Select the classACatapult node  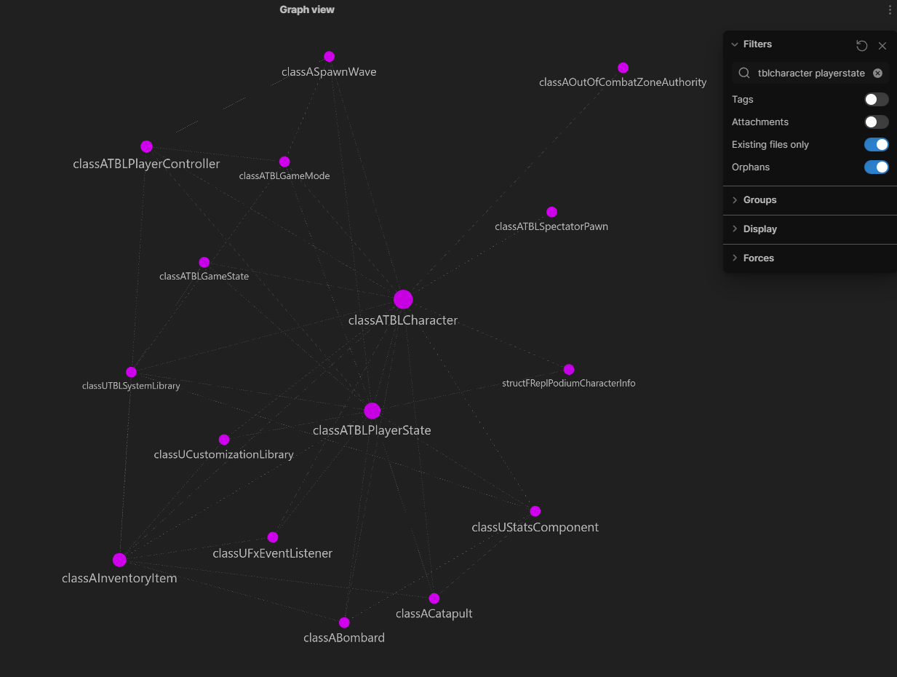pos(434,597)
